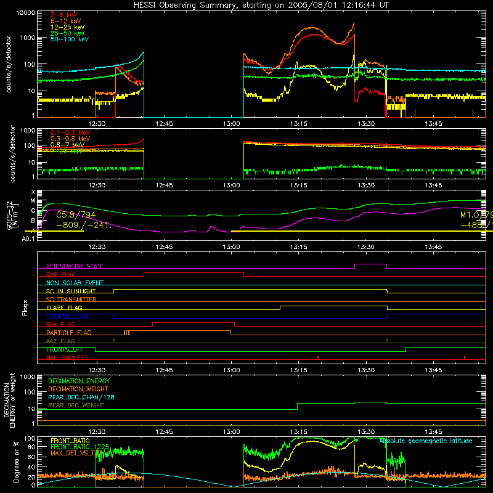Select the yellow 12-25 keV legend label
The height and width of the screenshot is (493, 493).
68,27
